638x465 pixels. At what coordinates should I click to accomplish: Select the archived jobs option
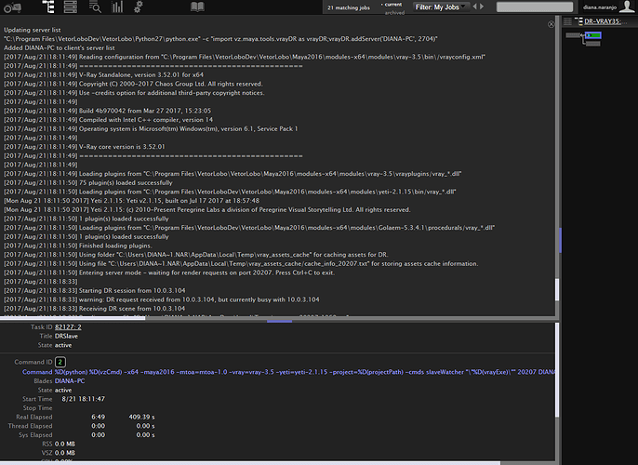tap(393, 13)
